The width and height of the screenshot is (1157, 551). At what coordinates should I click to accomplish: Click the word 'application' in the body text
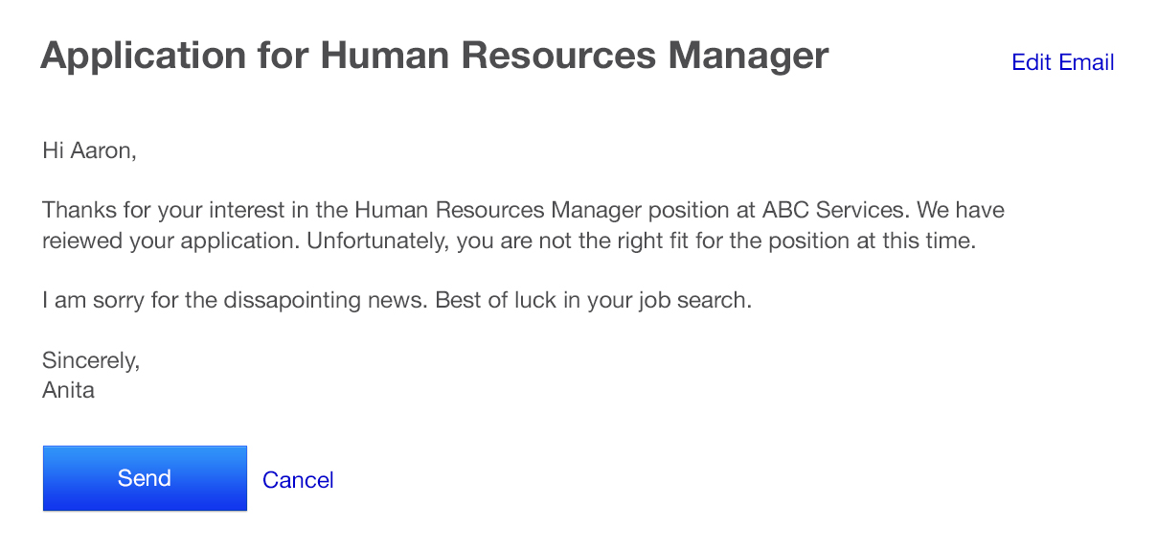pyautogui.click(x=243, y=241)
